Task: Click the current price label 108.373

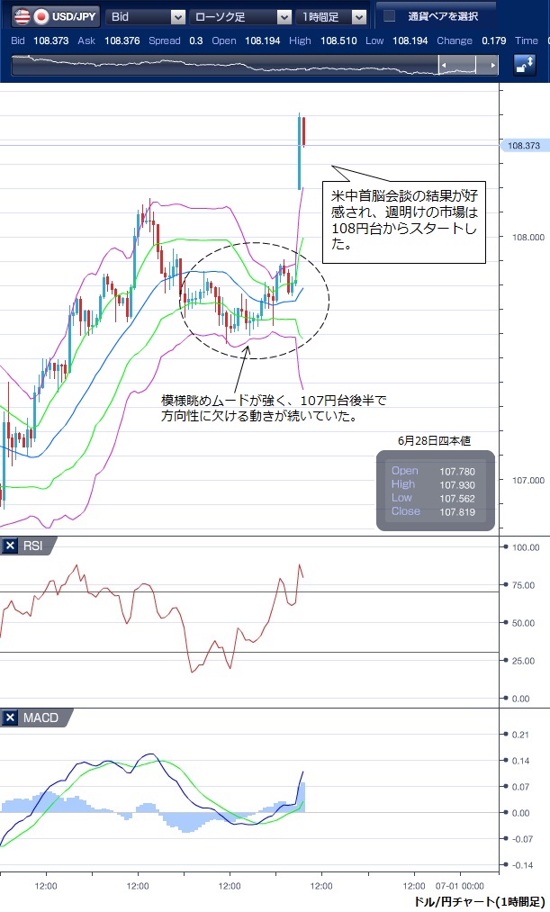Action: click(x=523, y=145)
